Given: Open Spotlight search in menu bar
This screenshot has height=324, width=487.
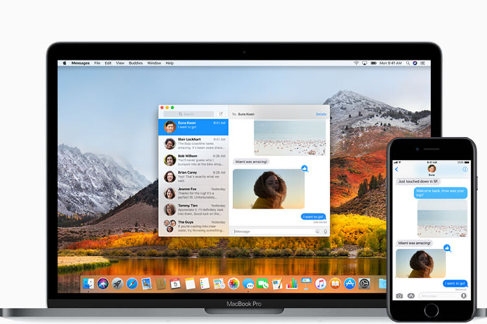Looking at the screenshot, I should [408, 63].
